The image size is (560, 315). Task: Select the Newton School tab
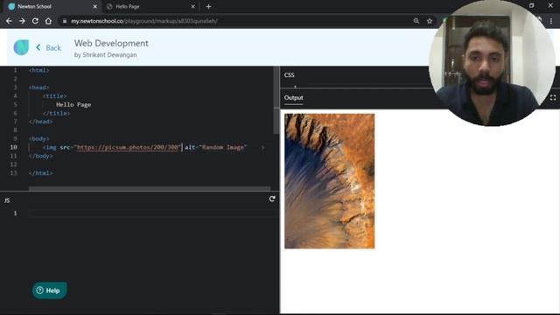52,6
